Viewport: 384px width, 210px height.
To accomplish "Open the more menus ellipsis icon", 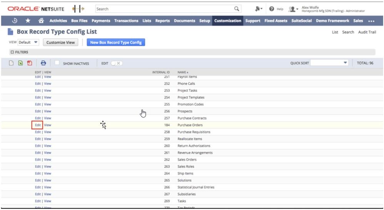I will click(x=371, y=21).
